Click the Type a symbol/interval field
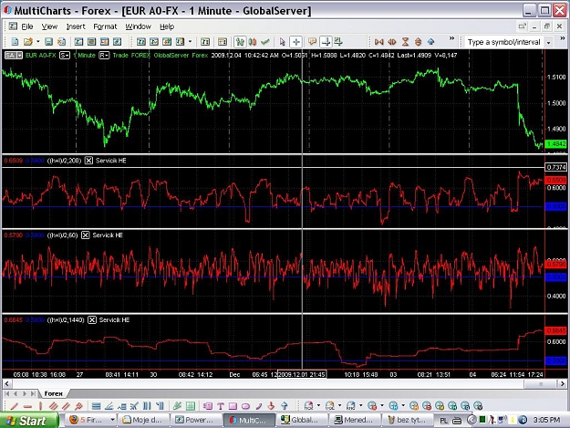The height and width of the screenshot is (428, 570). pos(503,42)
